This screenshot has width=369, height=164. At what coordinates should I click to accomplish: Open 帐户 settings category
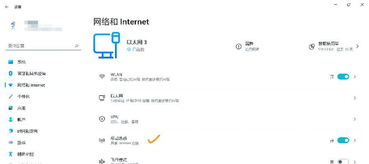(43, 119)
